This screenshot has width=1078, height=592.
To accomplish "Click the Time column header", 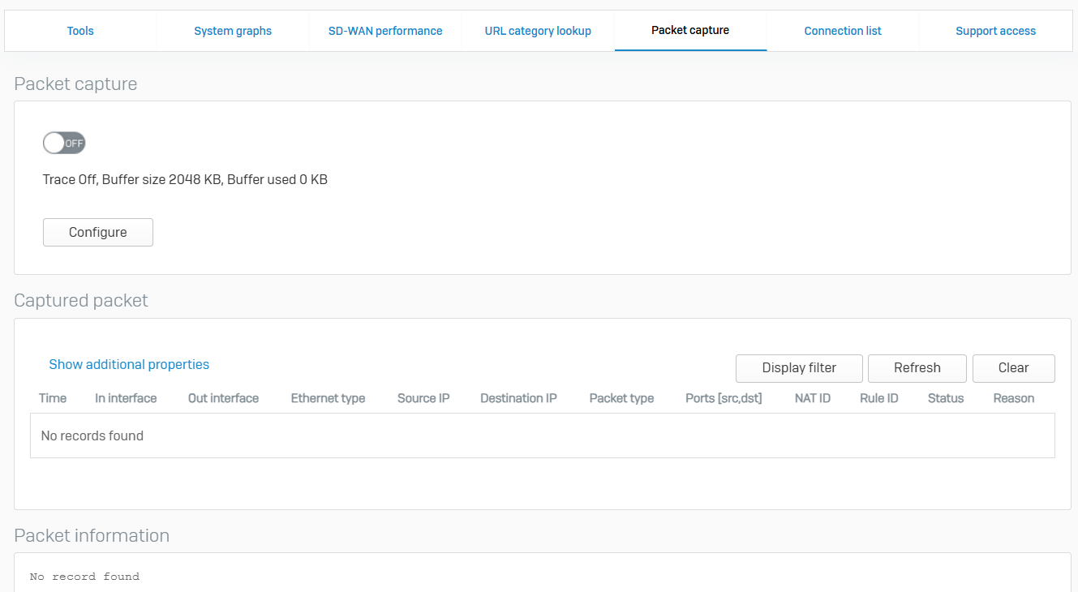I will coord(53,398).
